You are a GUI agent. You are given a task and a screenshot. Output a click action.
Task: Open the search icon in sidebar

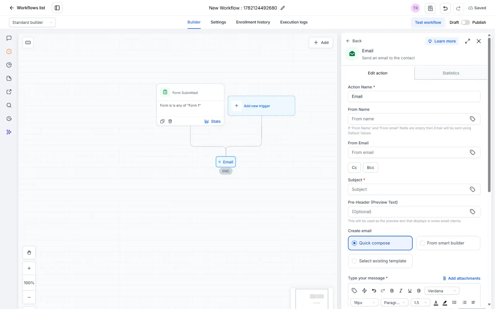9,105
